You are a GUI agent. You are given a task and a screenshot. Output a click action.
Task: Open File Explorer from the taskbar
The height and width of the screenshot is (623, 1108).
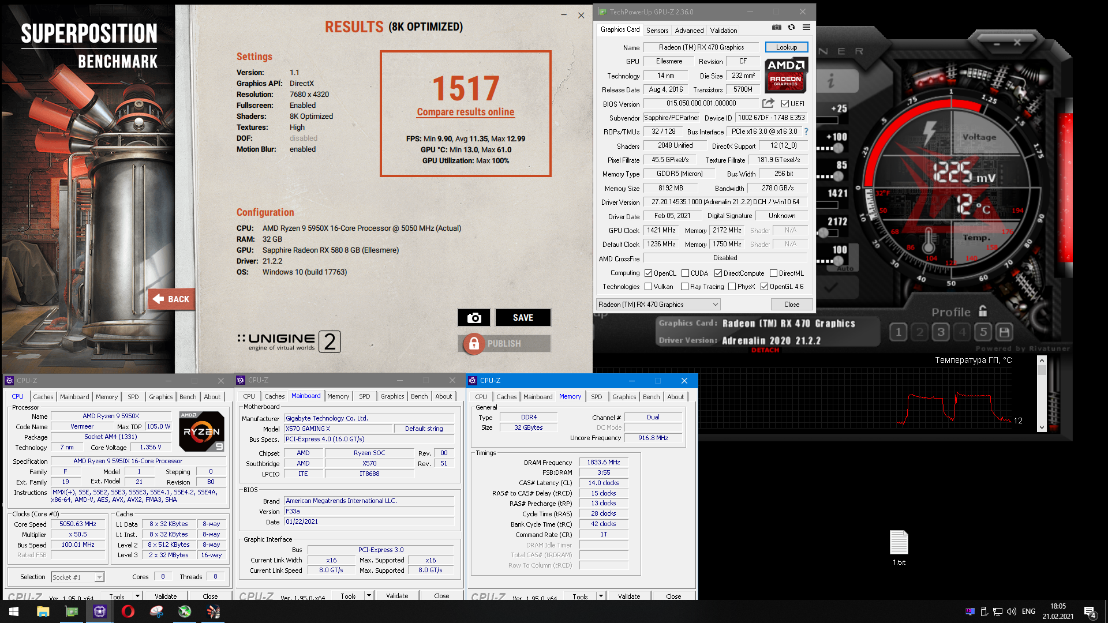pos(43,611)
